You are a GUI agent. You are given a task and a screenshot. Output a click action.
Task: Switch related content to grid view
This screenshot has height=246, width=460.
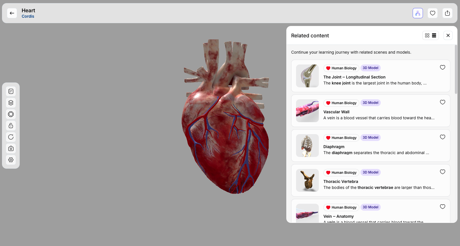[427, 35]
